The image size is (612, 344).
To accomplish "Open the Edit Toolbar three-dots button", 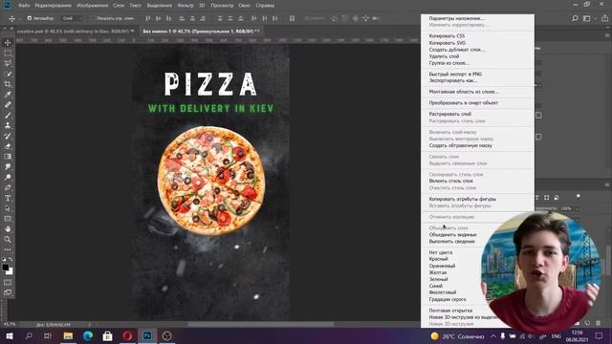I will pyautogui.click(x=8, y=249).
